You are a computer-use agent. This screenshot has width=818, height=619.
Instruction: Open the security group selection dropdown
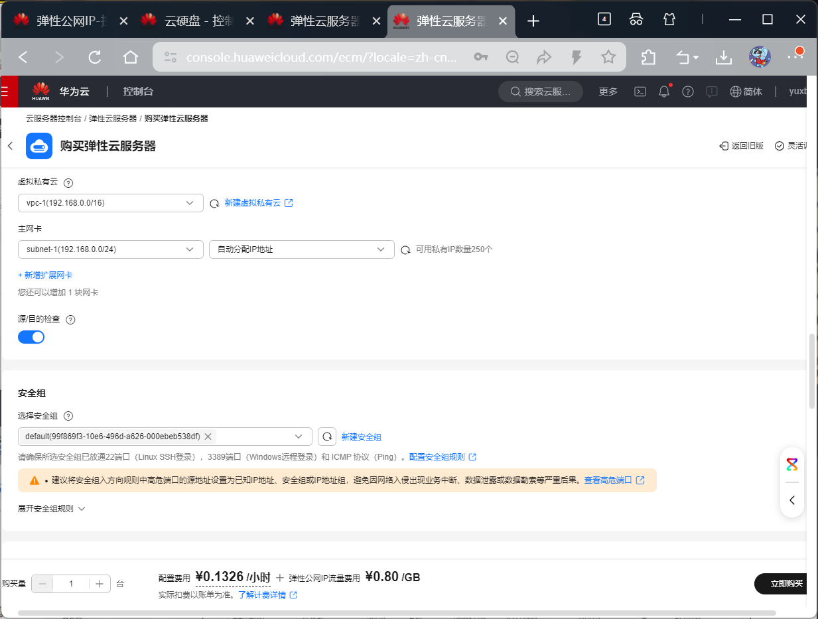click(165, 437)
